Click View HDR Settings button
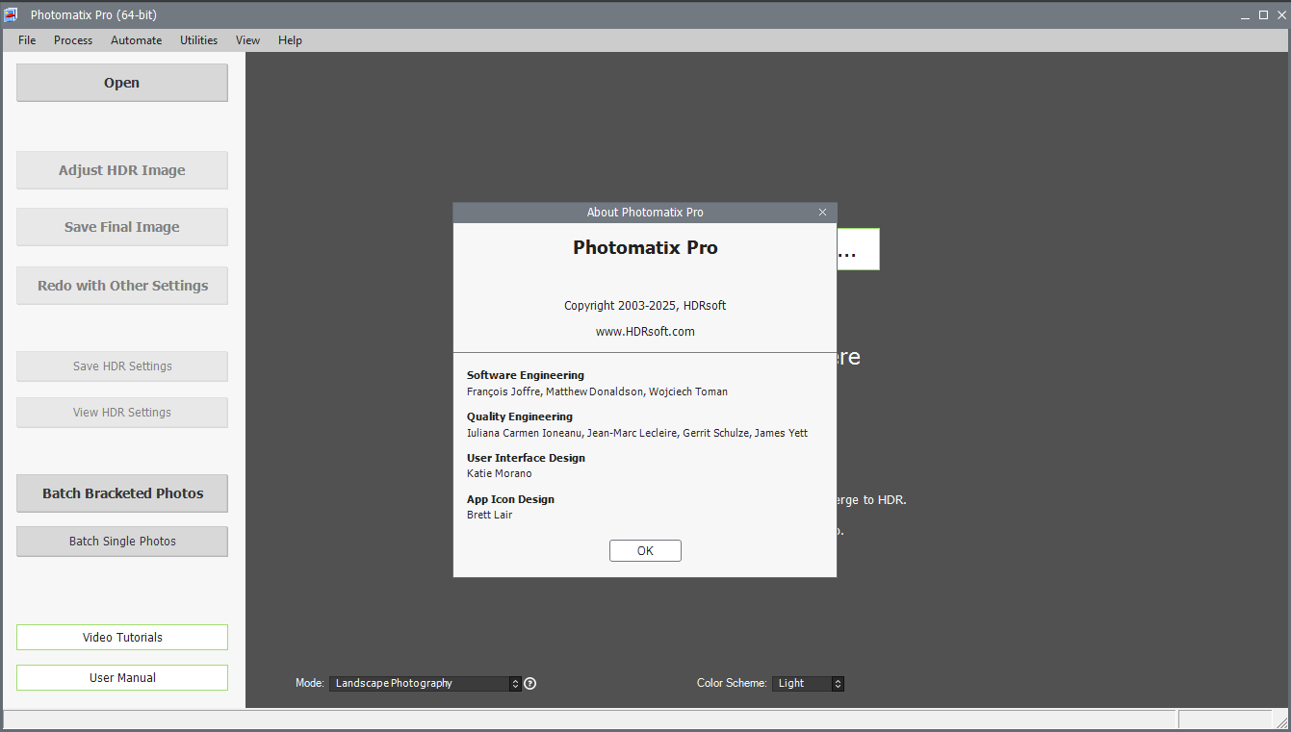The height and width of the screenshot is (732, 1291). 122,413
